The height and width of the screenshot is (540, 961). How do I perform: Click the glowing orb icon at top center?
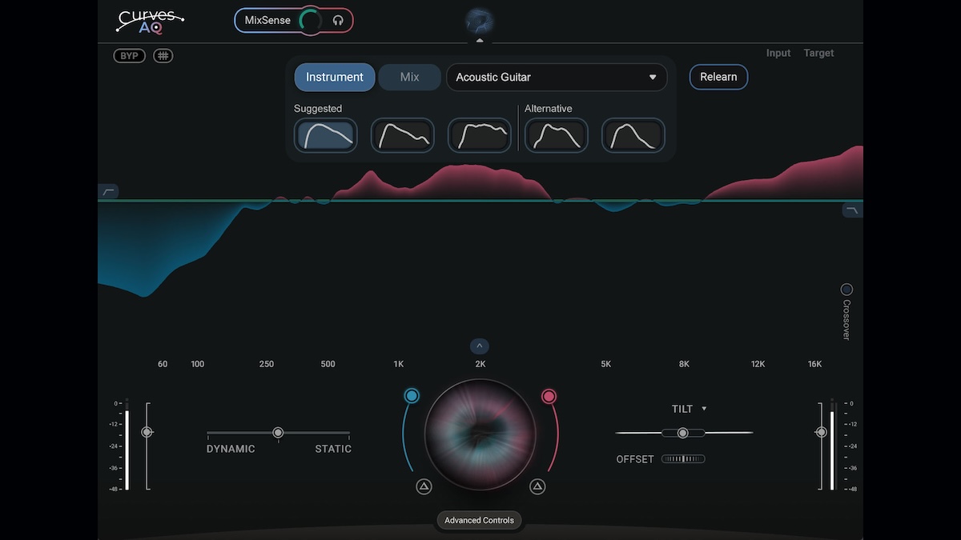click(480, 21)
